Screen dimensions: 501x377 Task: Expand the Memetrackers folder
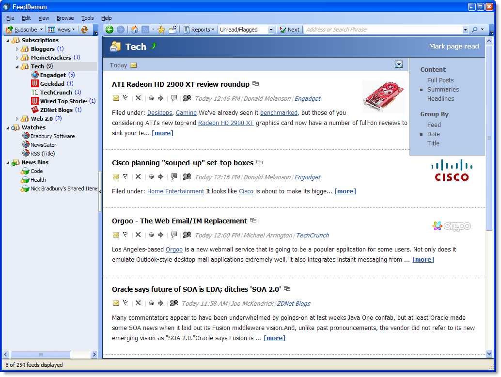click(17, 58)
